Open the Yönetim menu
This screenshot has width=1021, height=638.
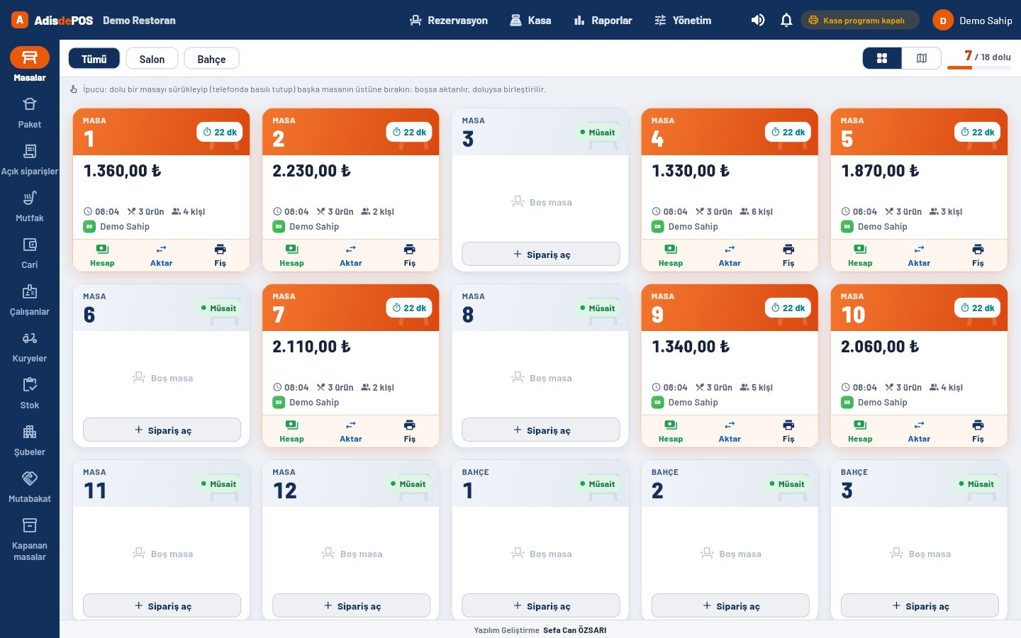683,21
